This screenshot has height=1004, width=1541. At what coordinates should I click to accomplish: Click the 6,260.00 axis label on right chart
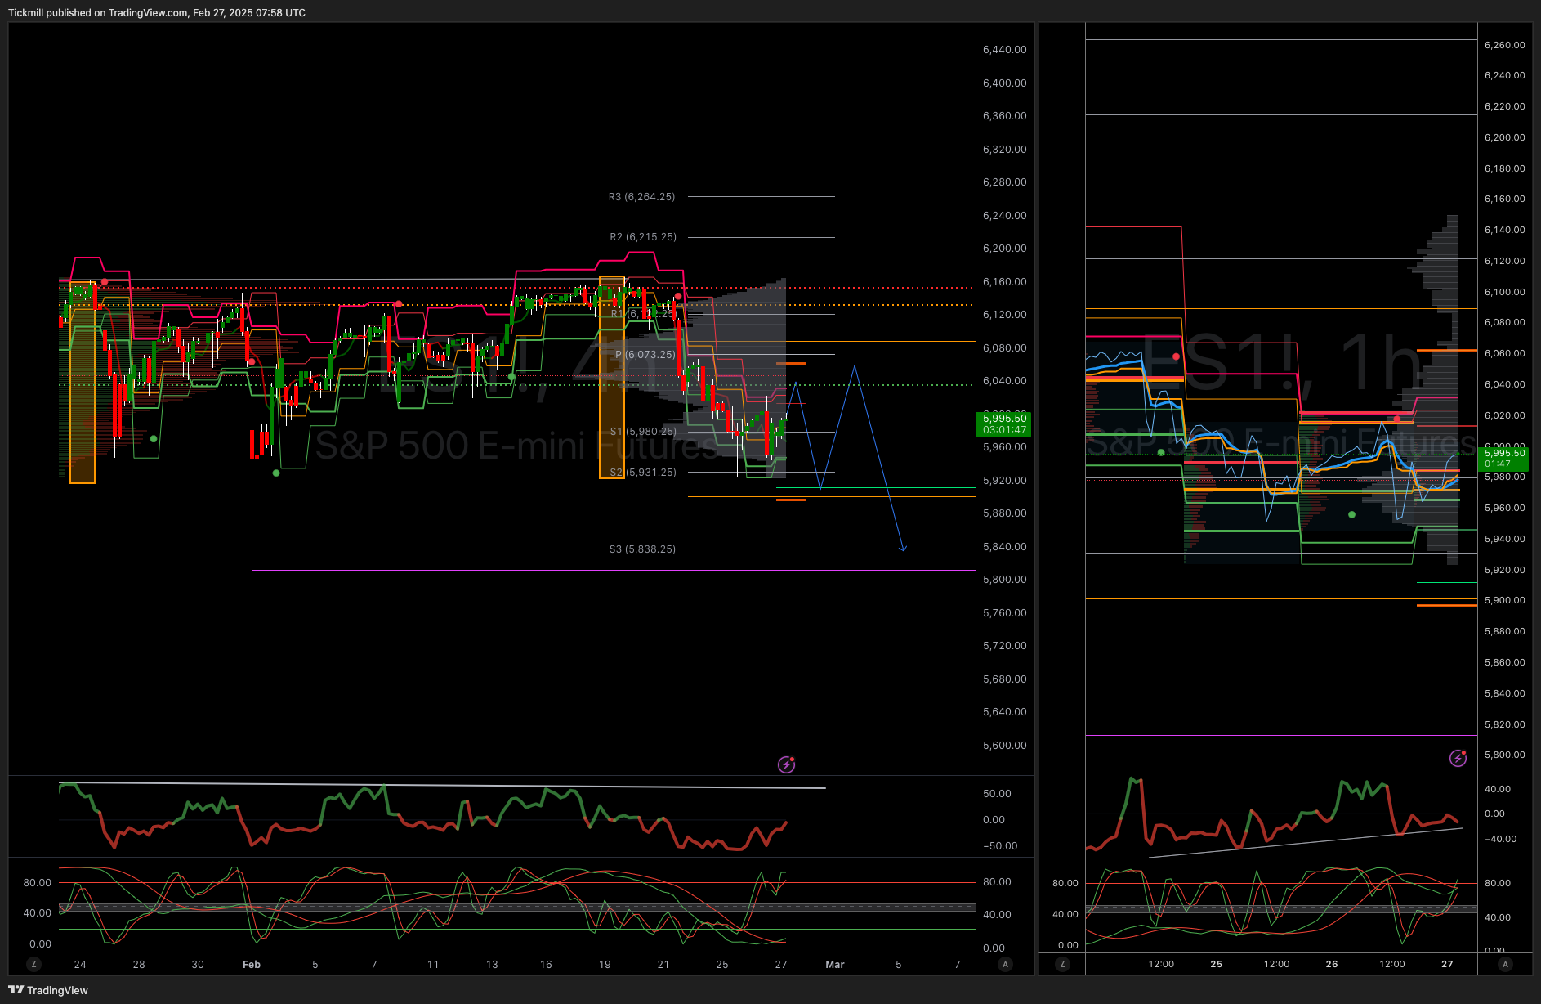pos(1504,45)
